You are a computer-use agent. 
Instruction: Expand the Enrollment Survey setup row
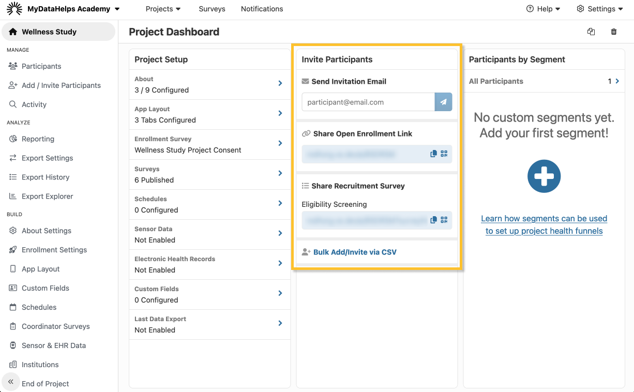coord(280,143)
